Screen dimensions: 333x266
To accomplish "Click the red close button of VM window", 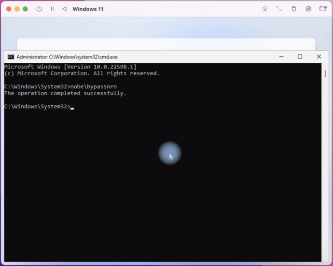I will (9, 9).
